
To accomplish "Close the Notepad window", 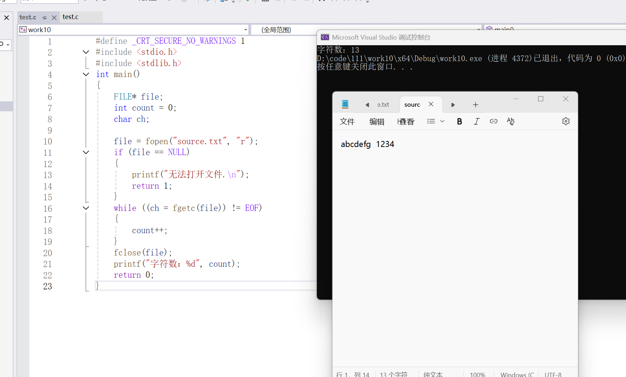I will tap(566, 99).
